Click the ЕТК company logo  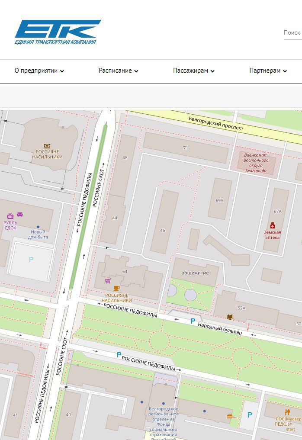pos(58,32)
